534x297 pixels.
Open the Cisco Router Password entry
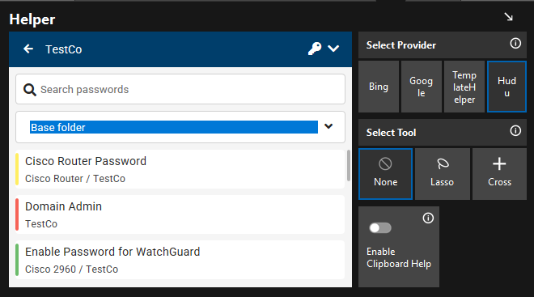coord(180,169)
